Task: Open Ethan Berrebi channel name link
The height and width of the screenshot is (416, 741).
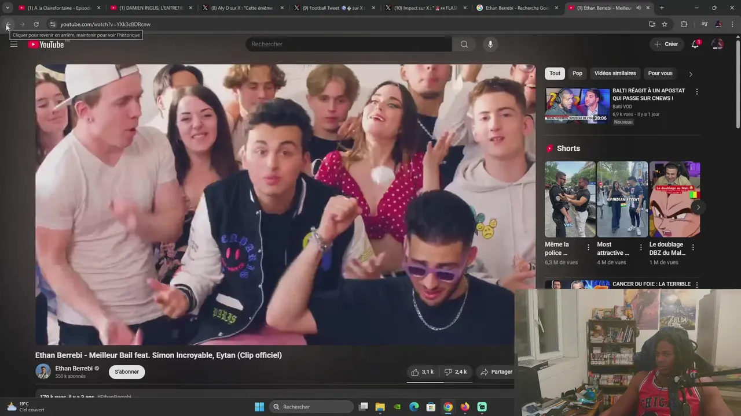Action: click(74, 369)
